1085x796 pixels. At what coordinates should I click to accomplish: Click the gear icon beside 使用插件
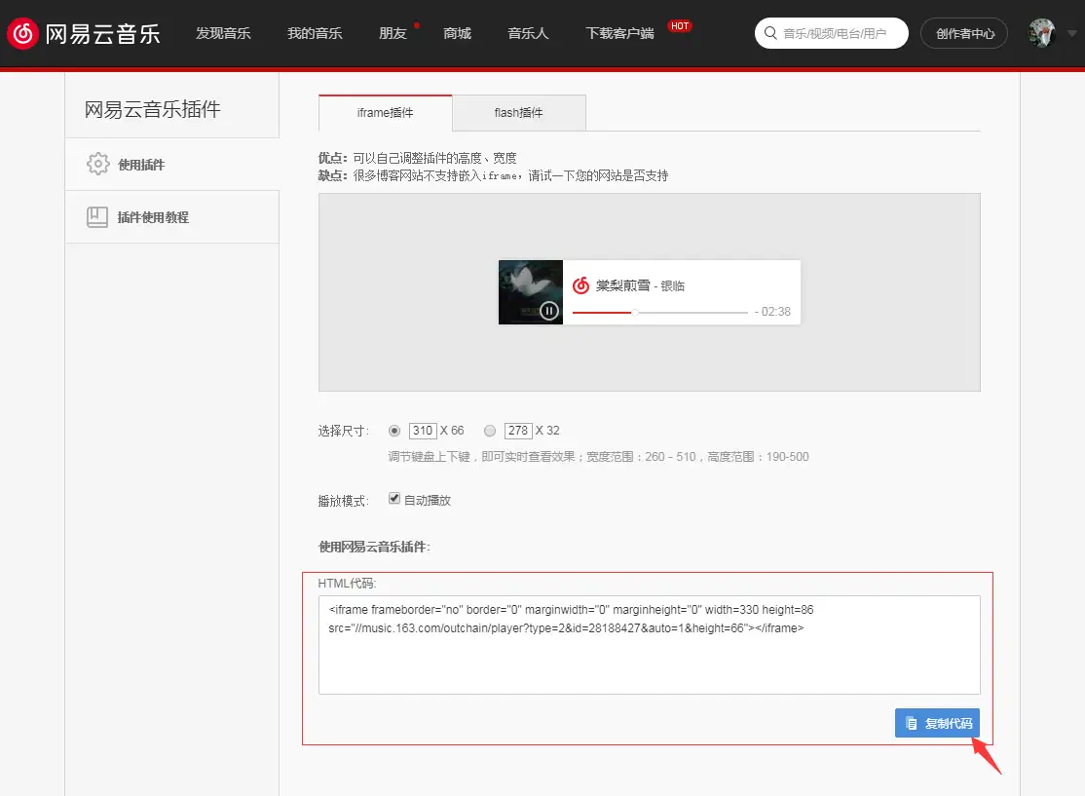tap(97, 164)
